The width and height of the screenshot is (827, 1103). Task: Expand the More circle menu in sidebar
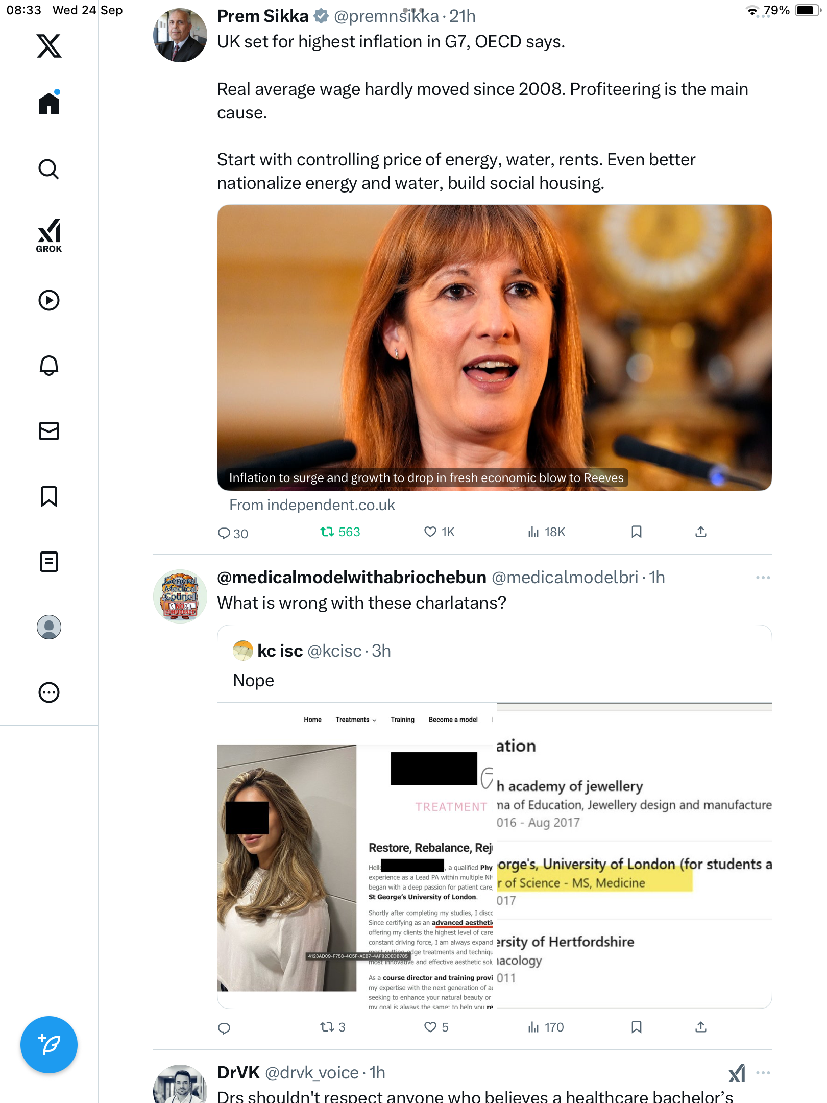pos(49,692)
